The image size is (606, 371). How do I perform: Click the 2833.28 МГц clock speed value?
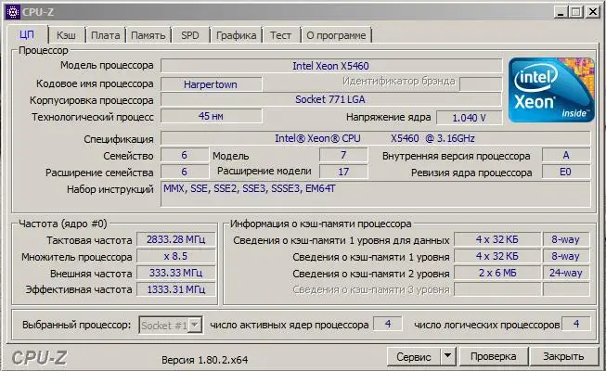pos(175,239)
